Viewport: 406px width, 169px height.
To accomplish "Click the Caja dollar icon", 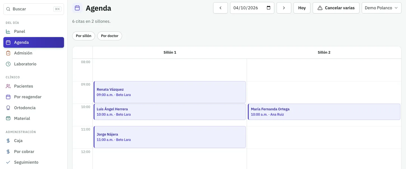I will coord(8,141).
